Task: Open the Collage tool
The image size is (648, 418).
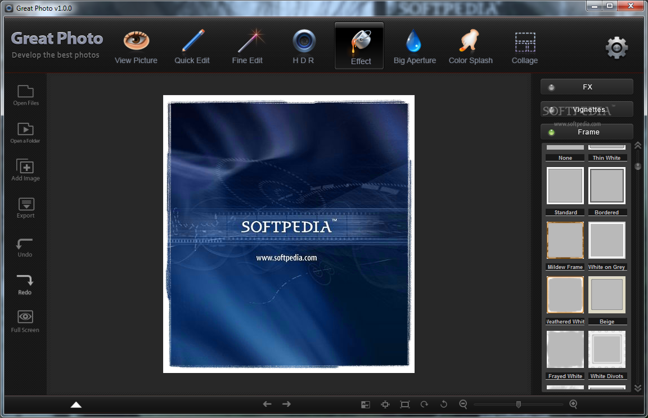Action: [x=525, y=47]
